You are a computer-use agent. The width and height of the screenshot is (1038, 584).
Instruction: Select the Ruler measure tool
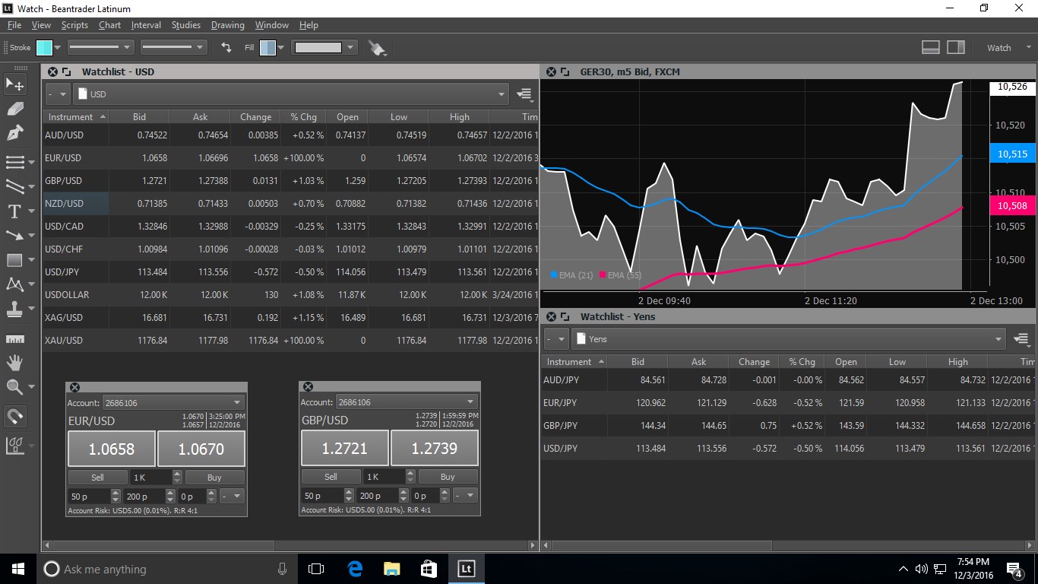pos(15,339)
